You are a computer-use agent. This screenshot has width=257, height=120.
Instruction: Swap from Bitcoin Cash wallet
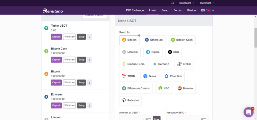(82, 60)
